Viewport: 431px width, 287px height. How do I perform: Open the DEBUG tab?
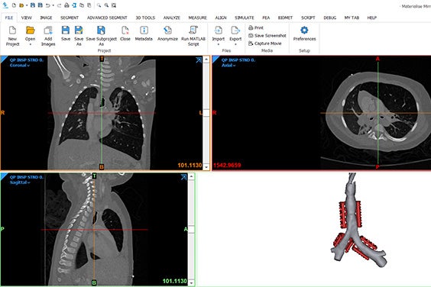(x=330, y=18)
